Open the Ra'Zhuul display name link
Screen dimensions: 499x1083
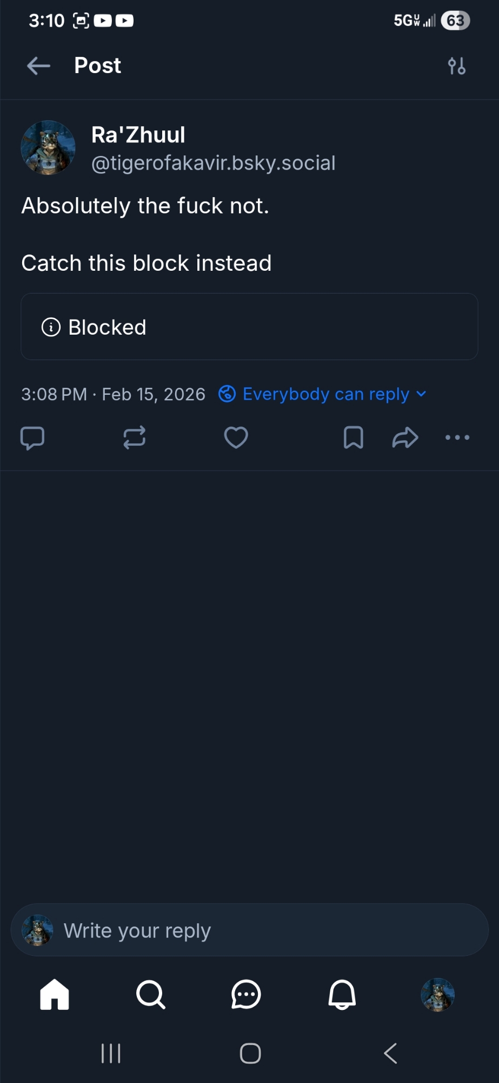(138, 135)
